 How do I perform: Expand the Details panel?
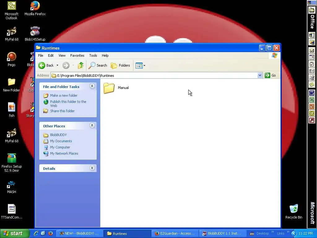click(92, 168)
